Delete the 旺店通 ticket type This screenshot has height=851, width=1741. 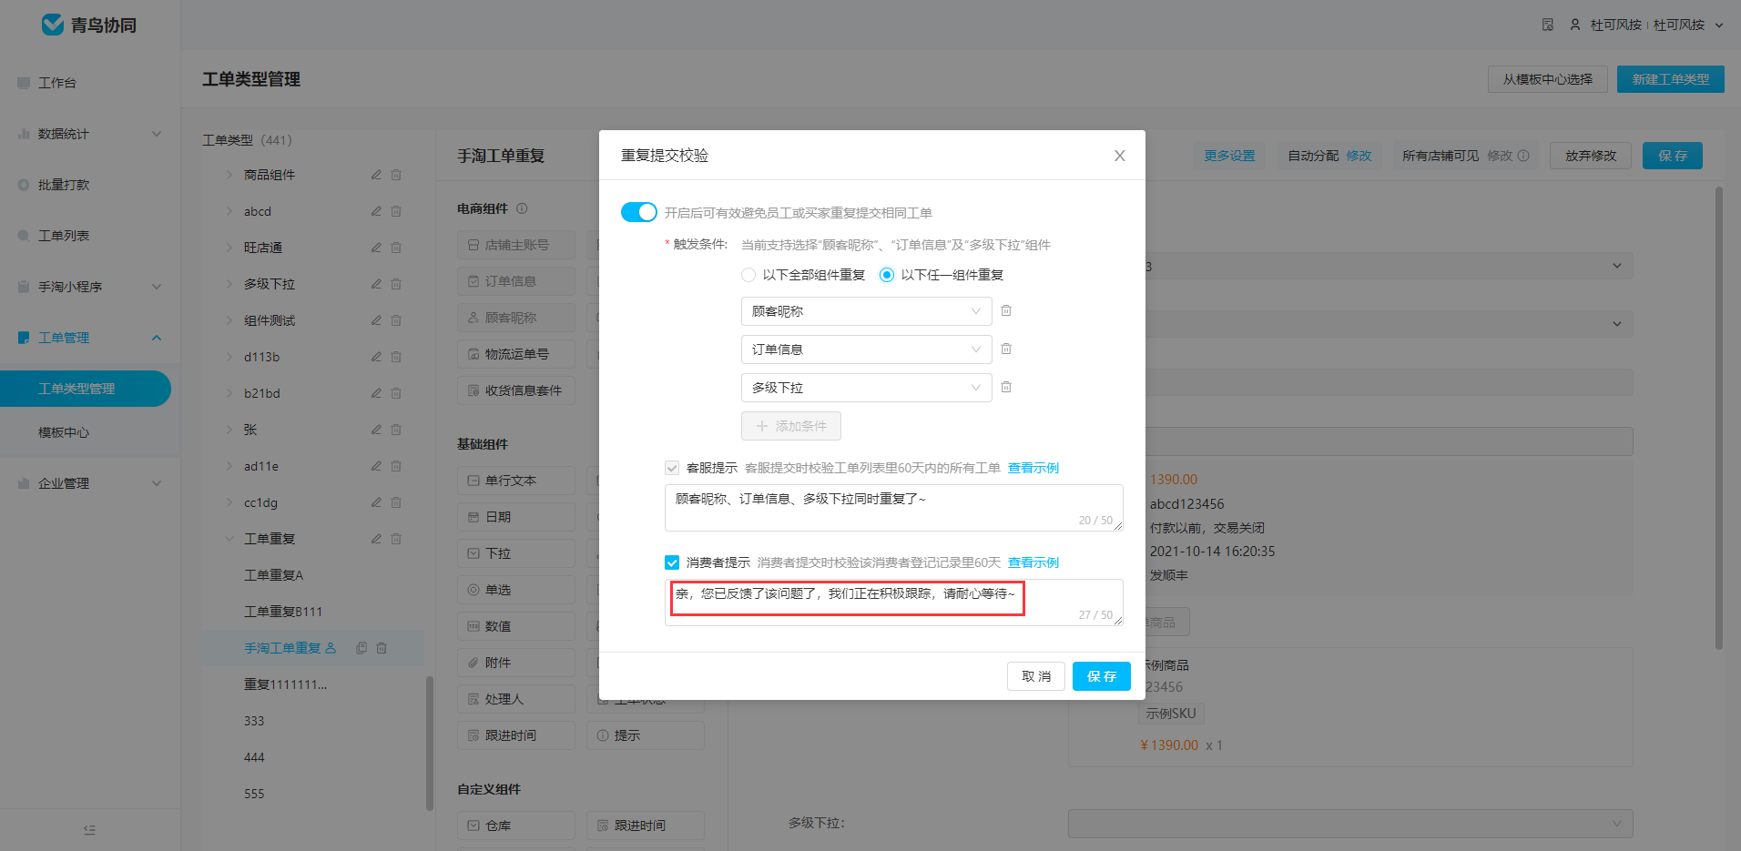[396, 248]
